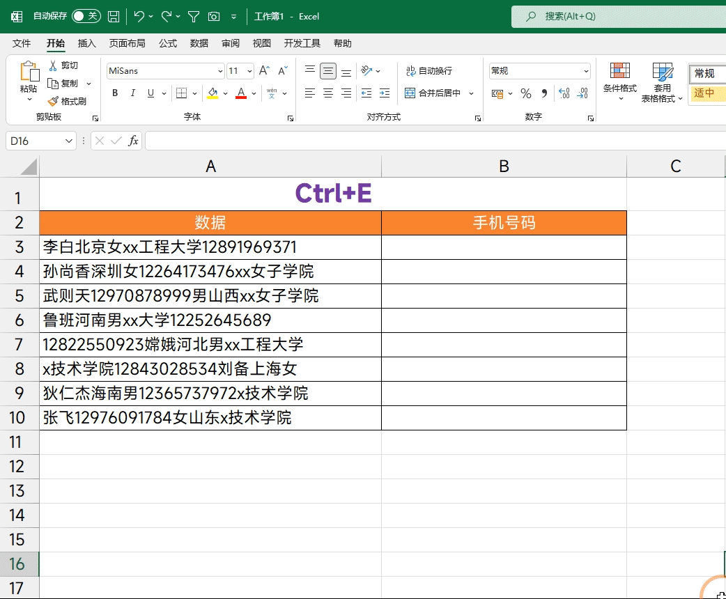Open the number format 常规 dropdown

(586, 71)
